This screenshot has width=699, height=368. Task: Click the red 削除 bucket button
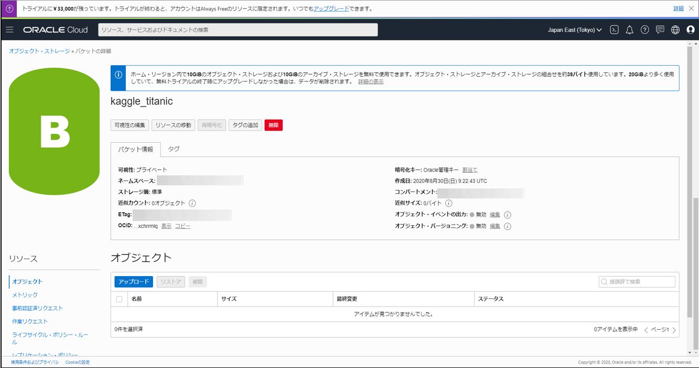[274, 125]
